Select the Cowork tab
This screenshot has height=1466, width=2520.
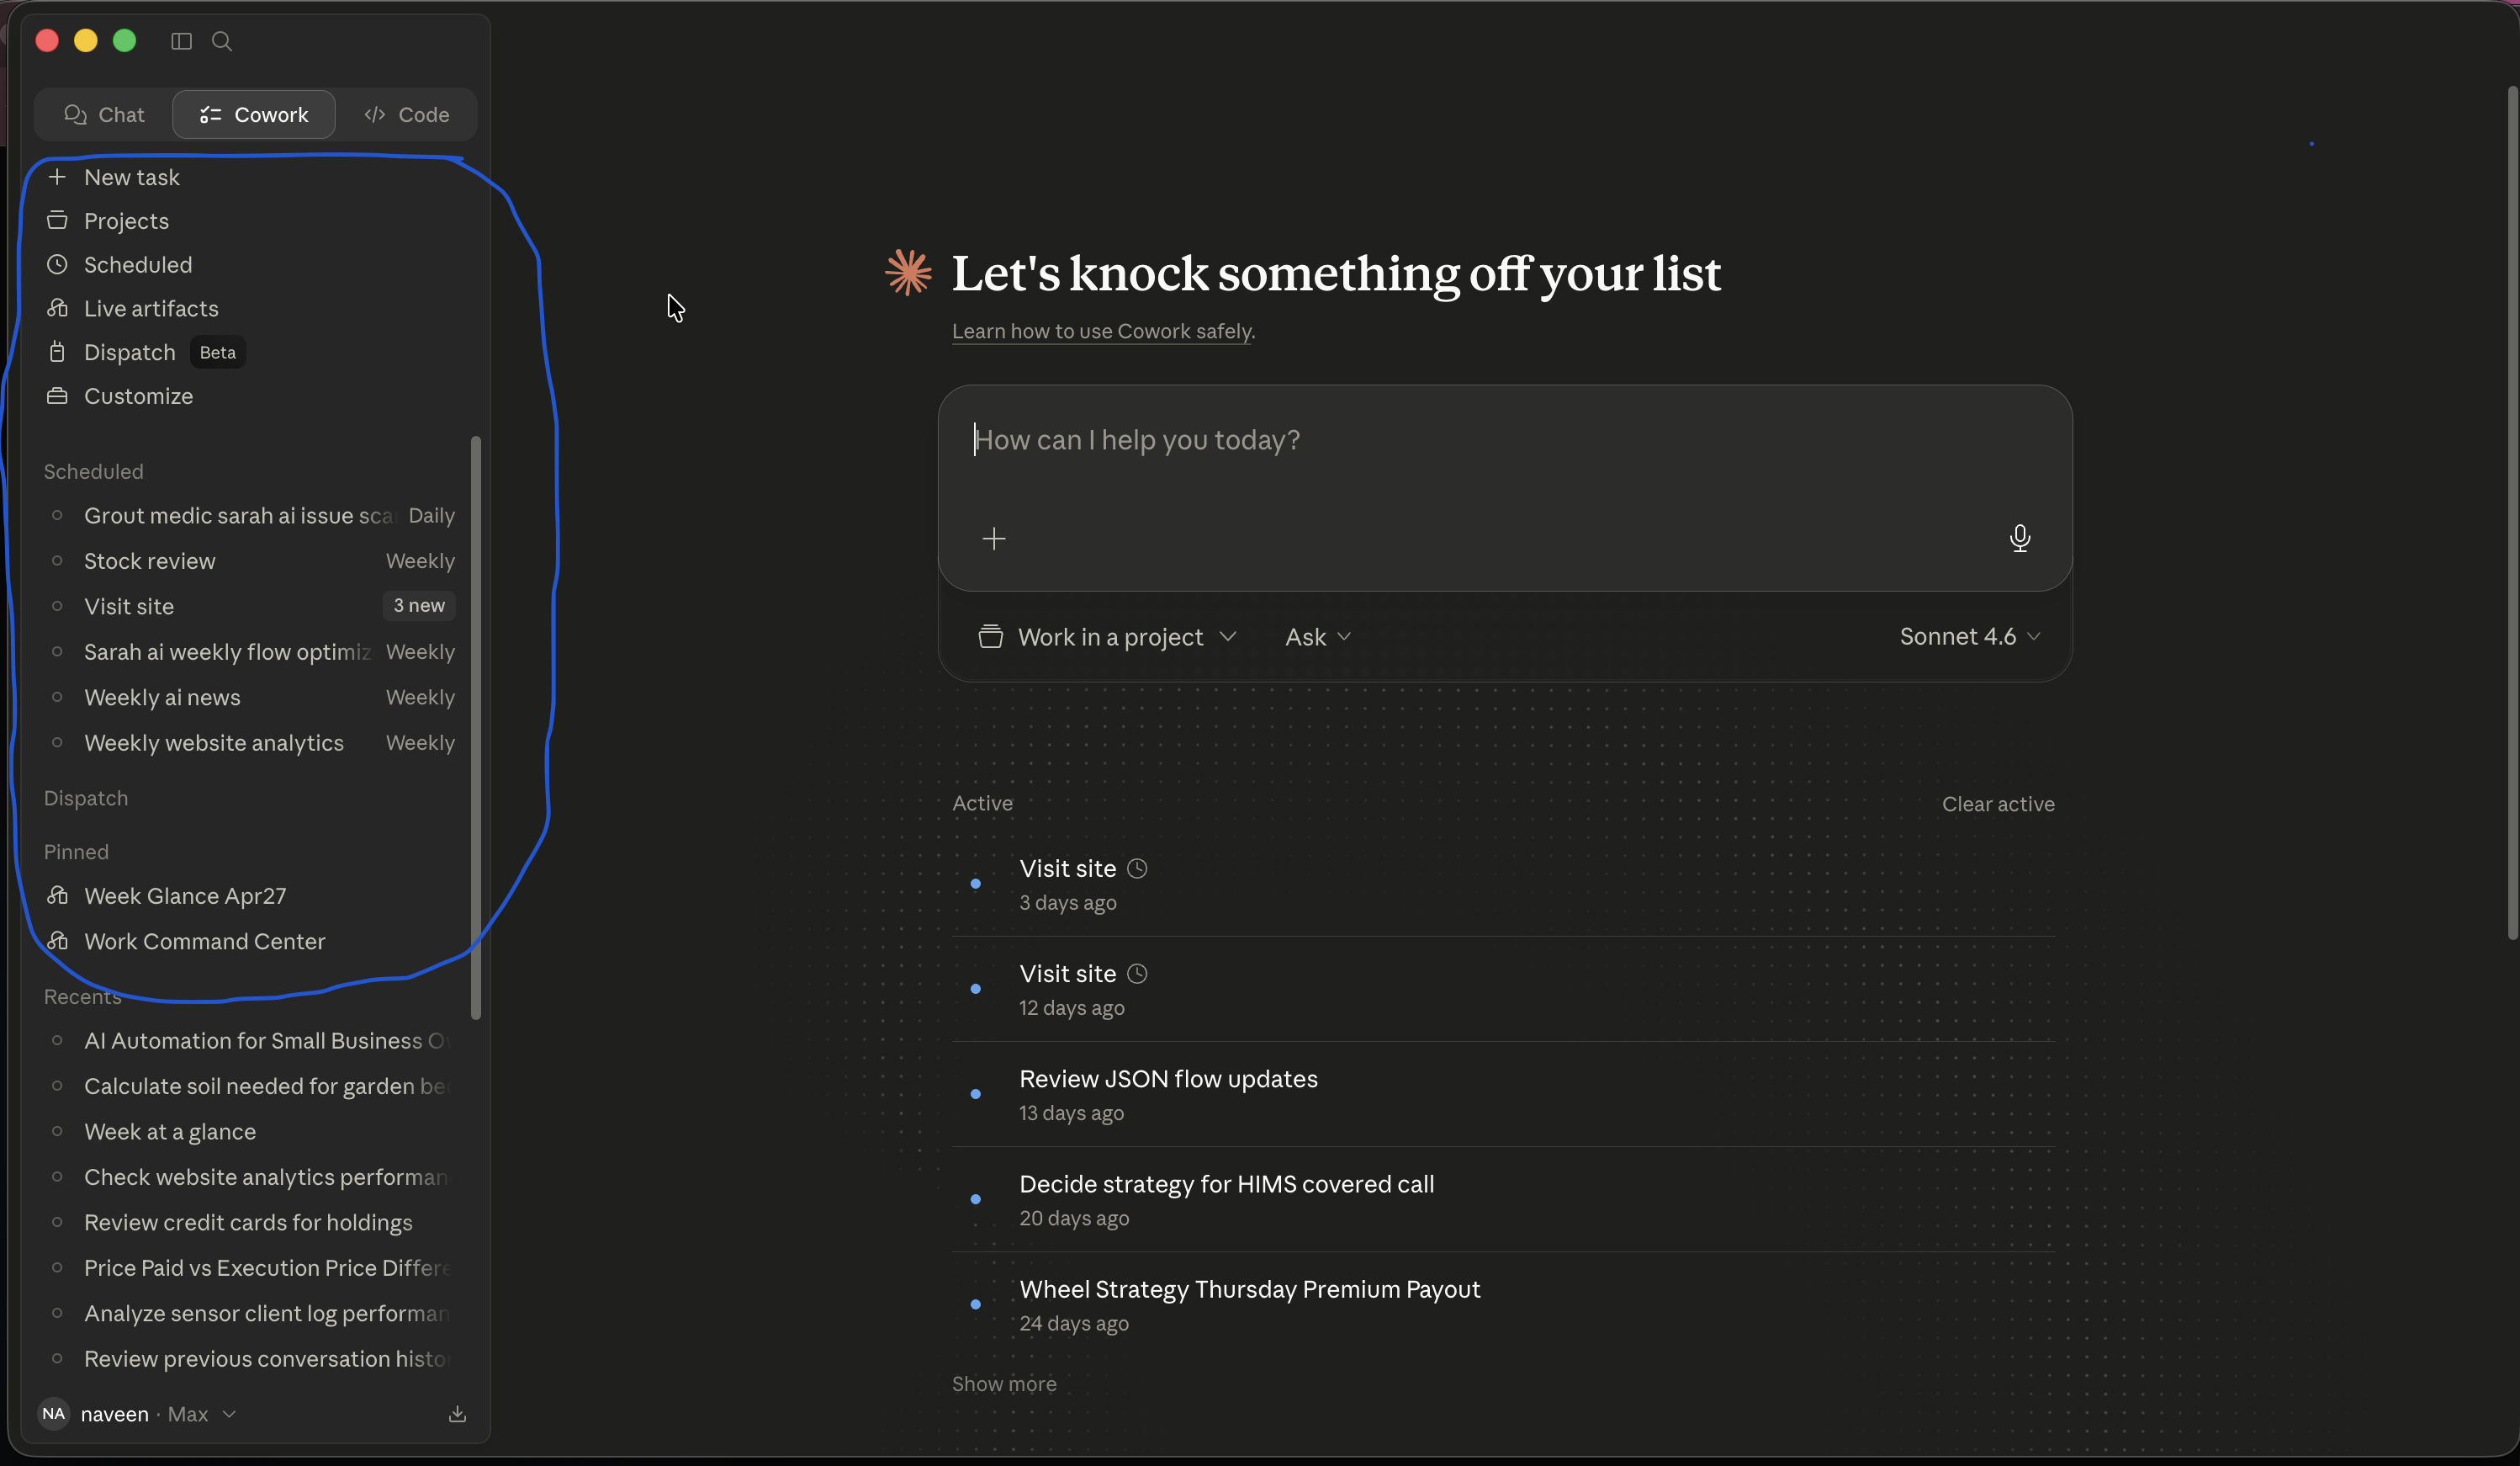(x=254, y=114)
